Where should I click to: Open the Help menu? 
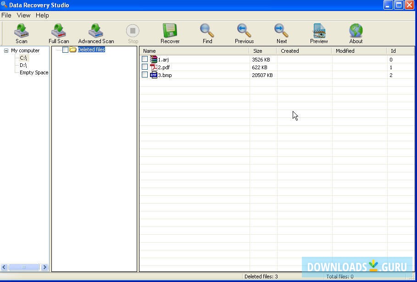(42, 15)
